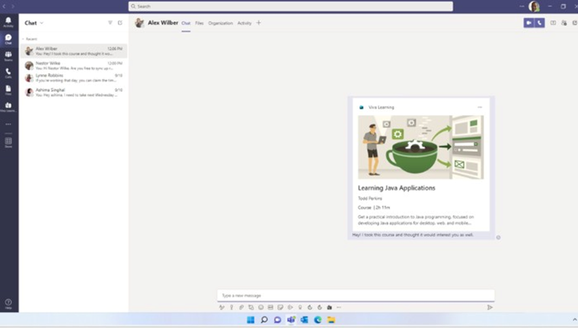Click the Viva Learning label on the card
This screenshot has height=328, width=578.
tap(381, 108)
